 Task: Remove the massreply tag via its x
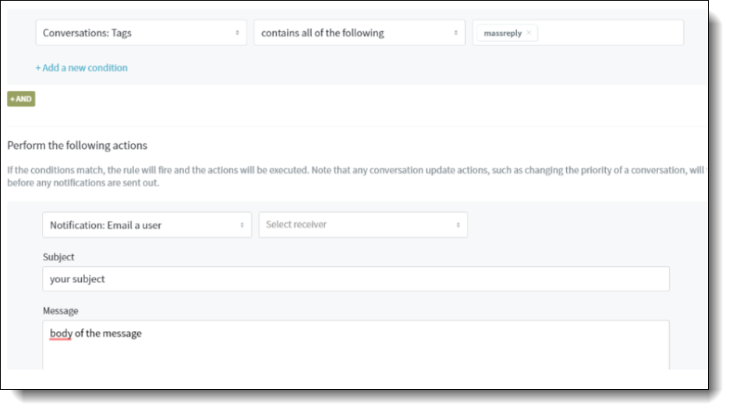tap(529, 33)
